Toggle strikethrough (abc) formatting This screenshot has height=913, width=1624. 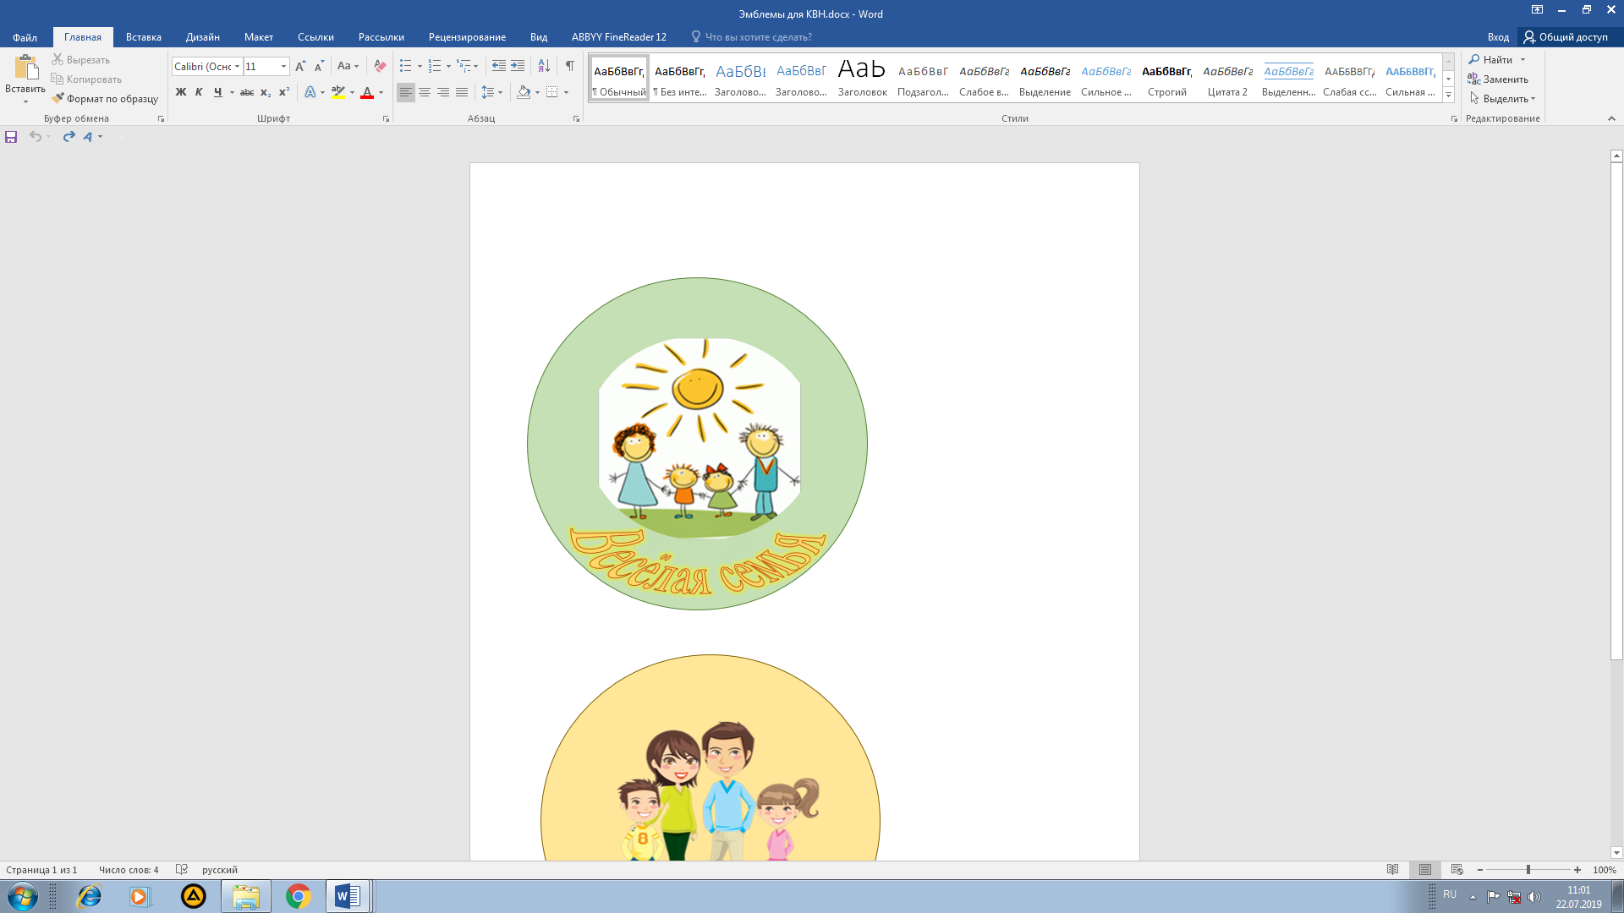246,92
